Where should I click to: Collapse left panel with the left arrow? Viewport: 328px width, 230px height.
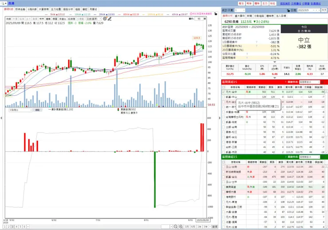point(1,118)
